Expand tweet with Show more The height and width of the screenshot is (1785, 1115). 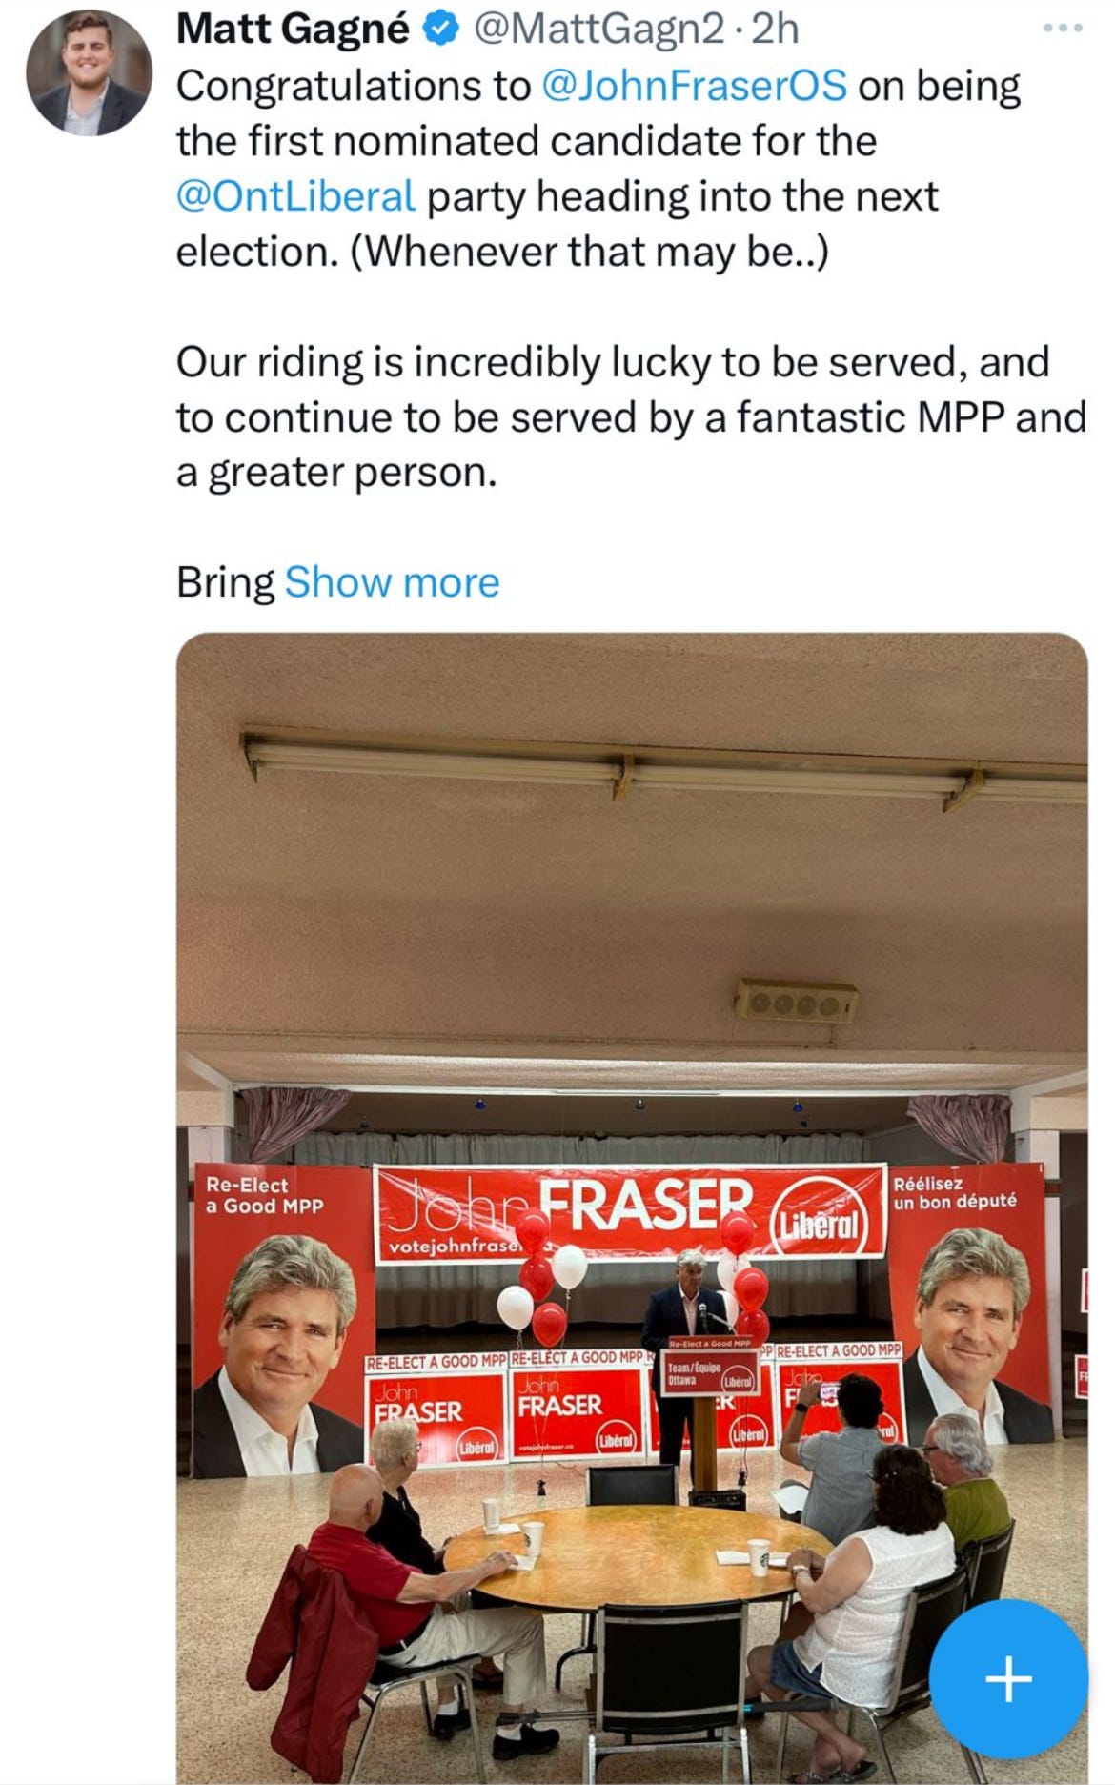392,581
